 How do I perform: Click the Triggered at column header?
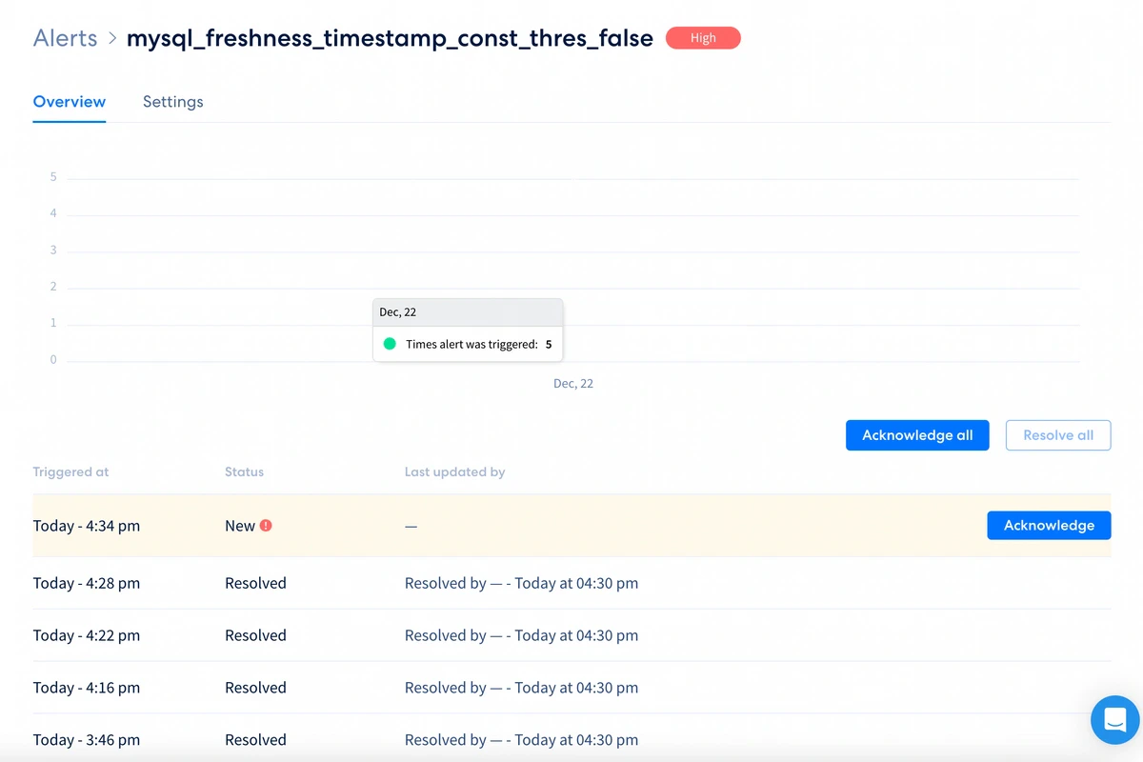[x=70, y=471]
